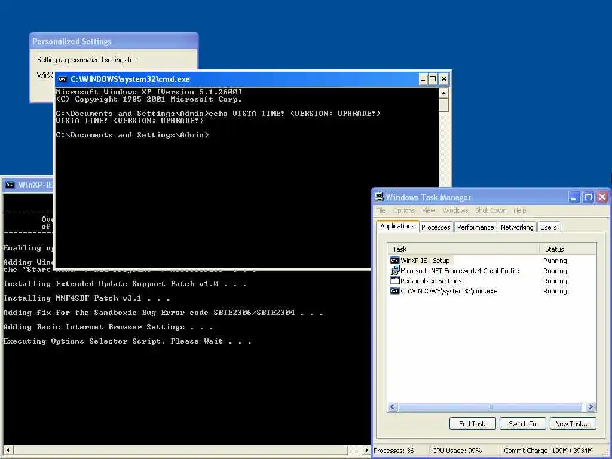Click the task list horizontal scrollbar thumb
This screenshot has height=459, width=612.
coord(490,407)
